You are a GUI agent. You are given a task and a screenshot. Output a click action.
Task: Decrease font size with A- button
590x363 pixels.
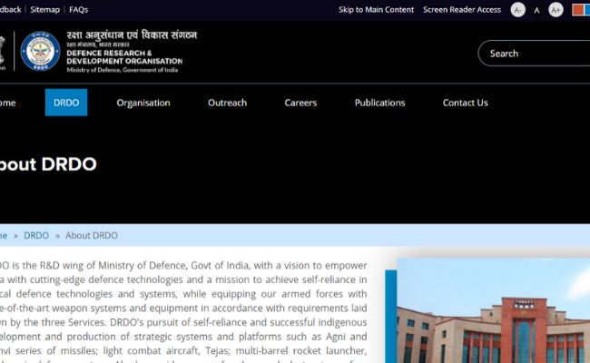(517, 10)
